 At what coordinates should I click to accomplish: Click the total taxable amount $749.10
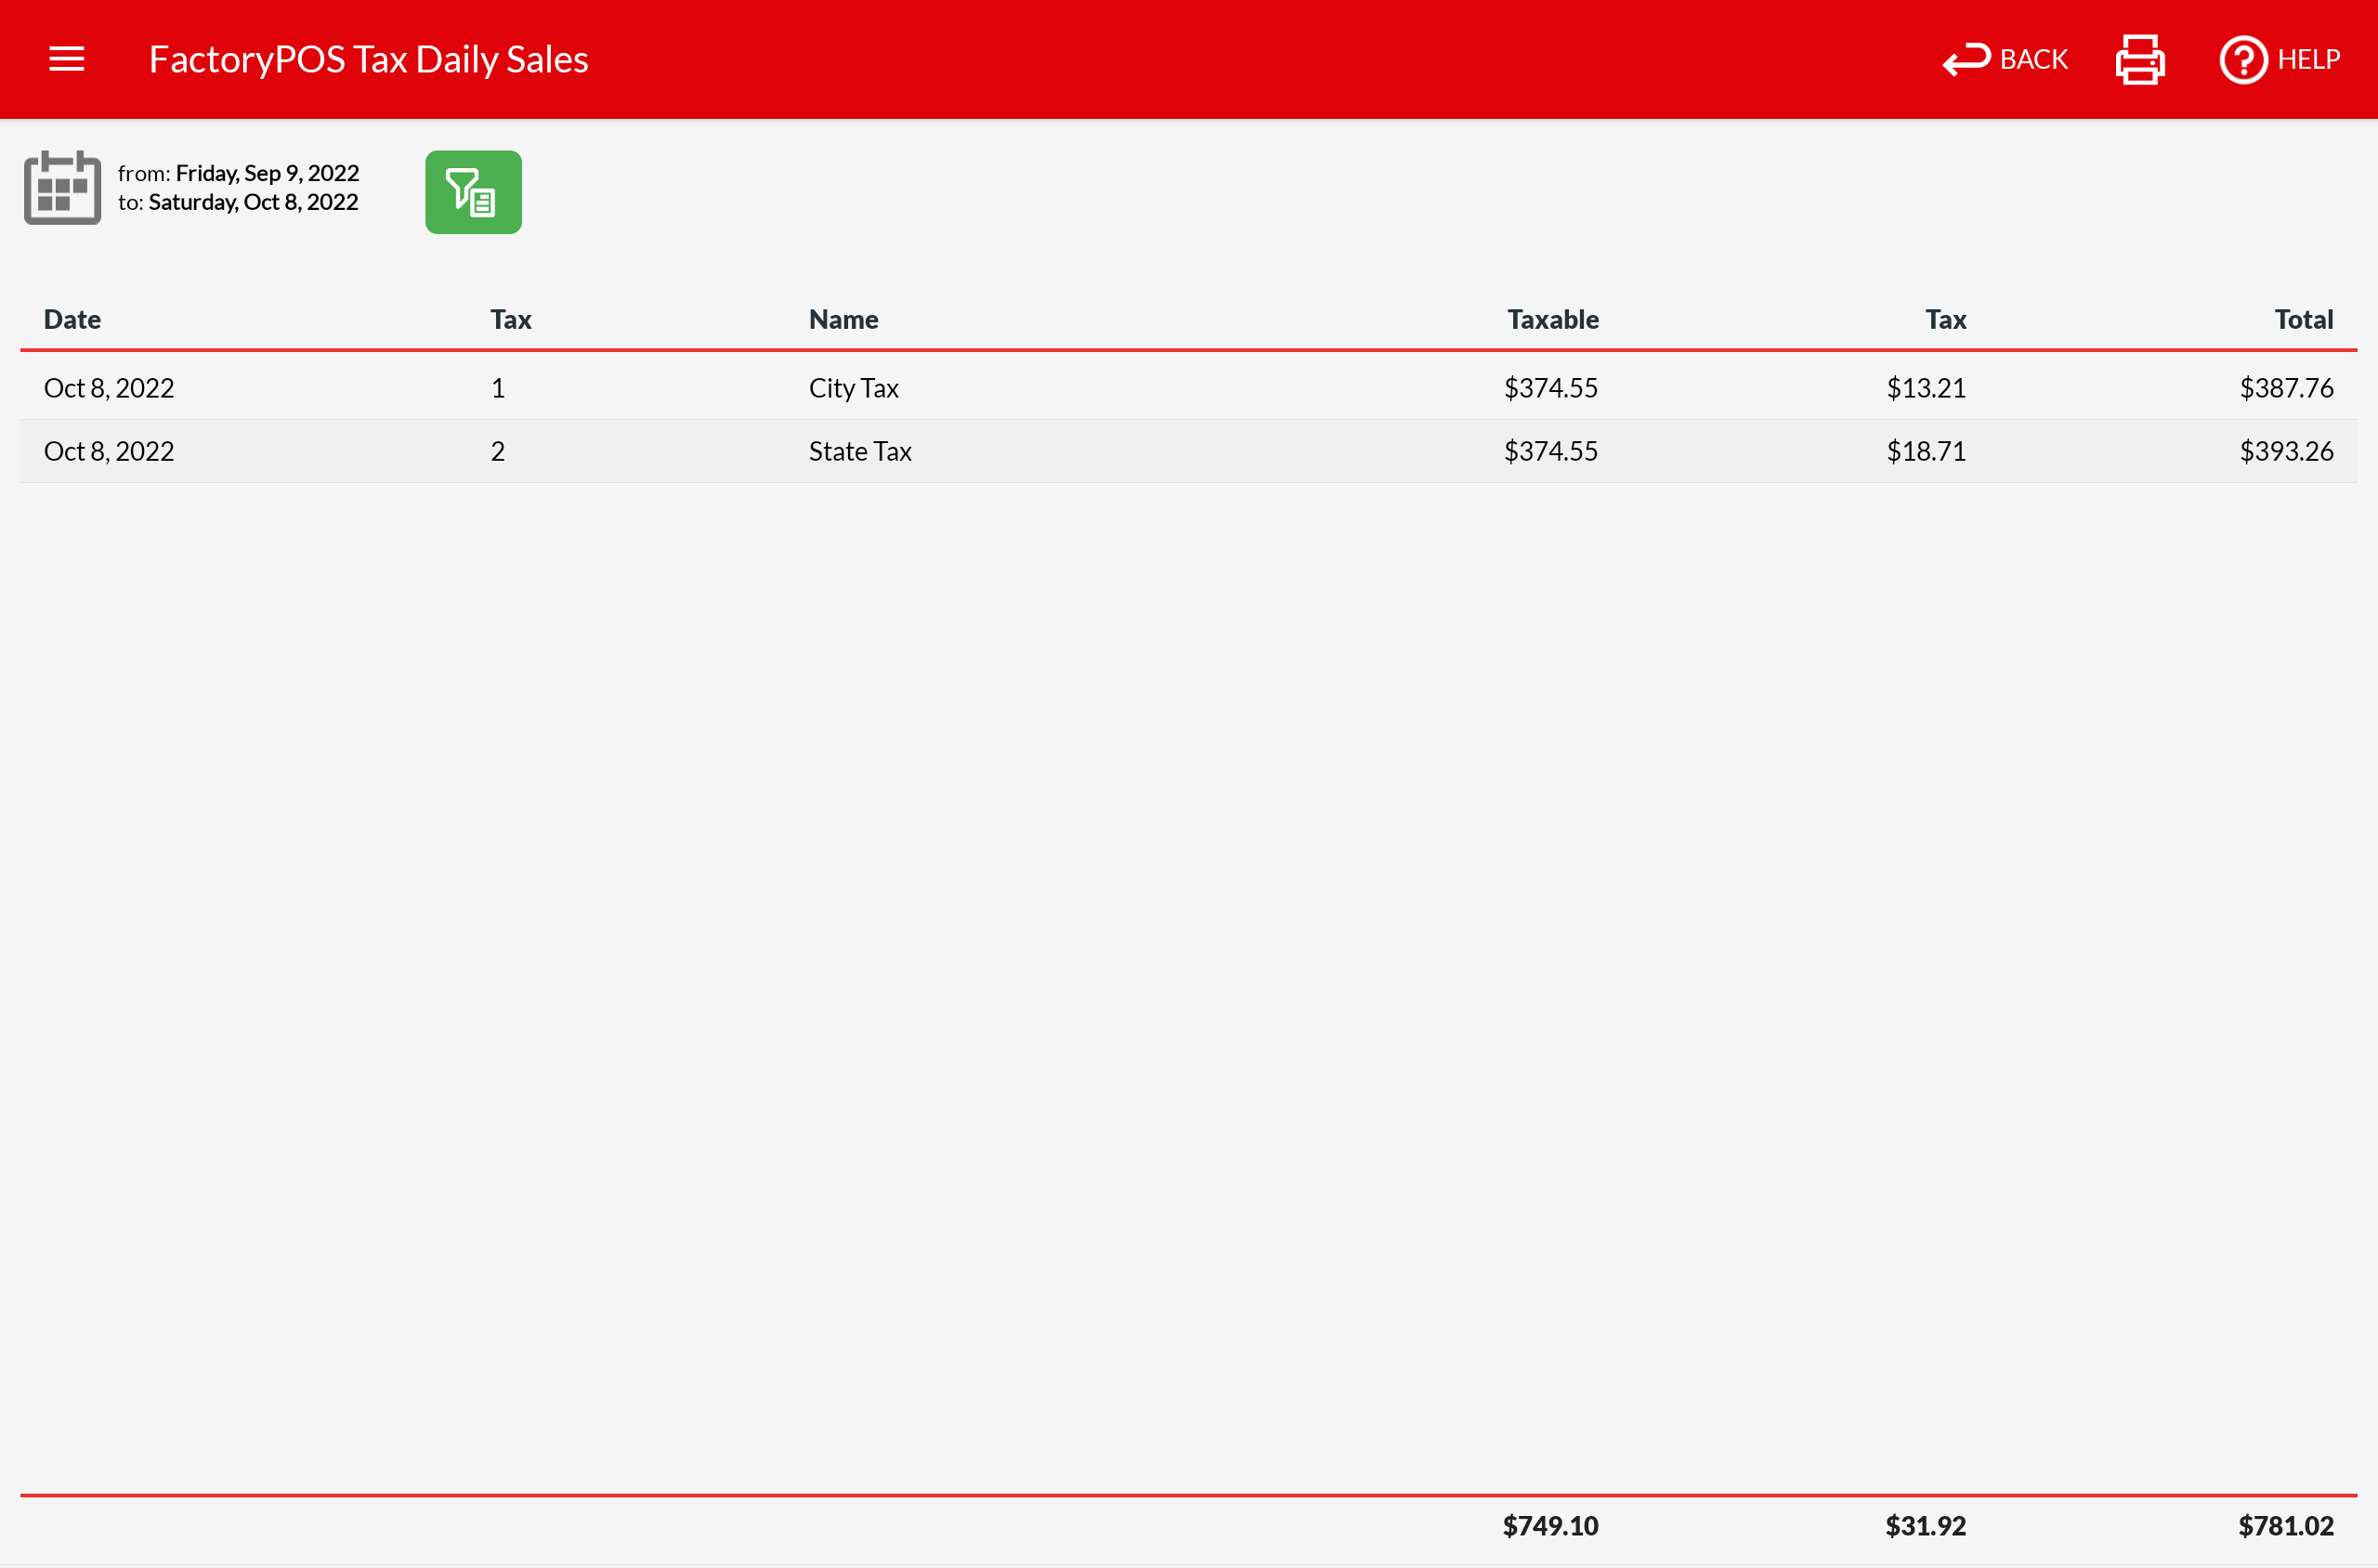[1550, 1526]
